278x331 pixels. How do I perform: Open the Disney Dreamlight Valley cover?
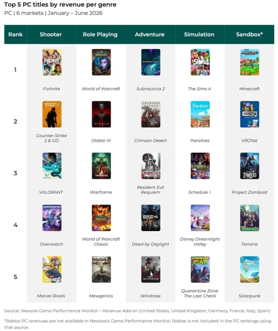[200, 218]
